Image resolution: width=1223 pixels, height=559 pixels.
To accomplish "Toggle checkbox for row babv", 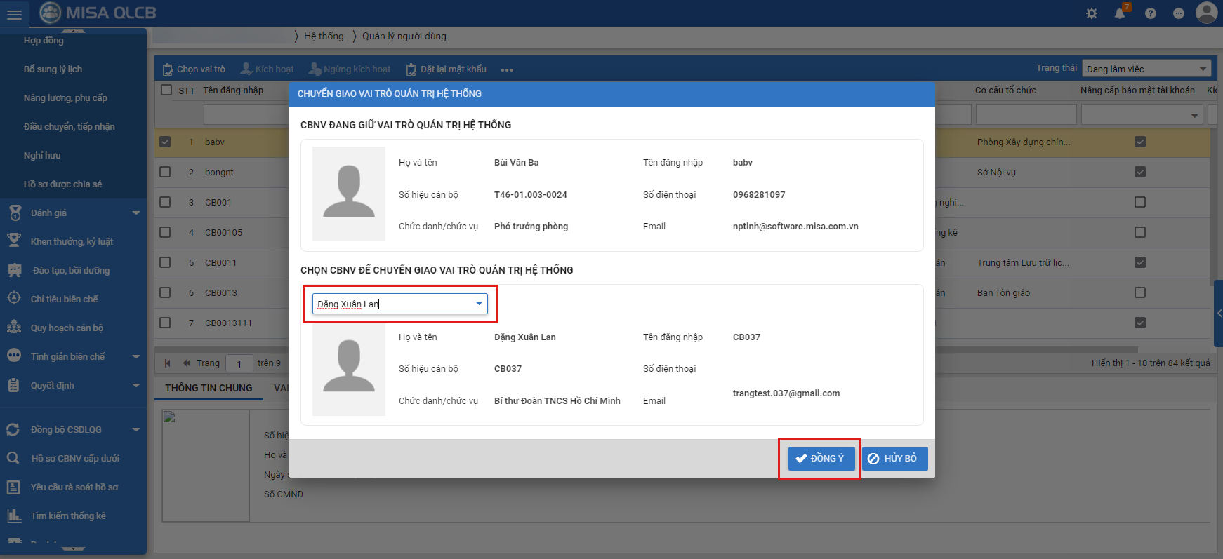I will click(x=166, y=142).
